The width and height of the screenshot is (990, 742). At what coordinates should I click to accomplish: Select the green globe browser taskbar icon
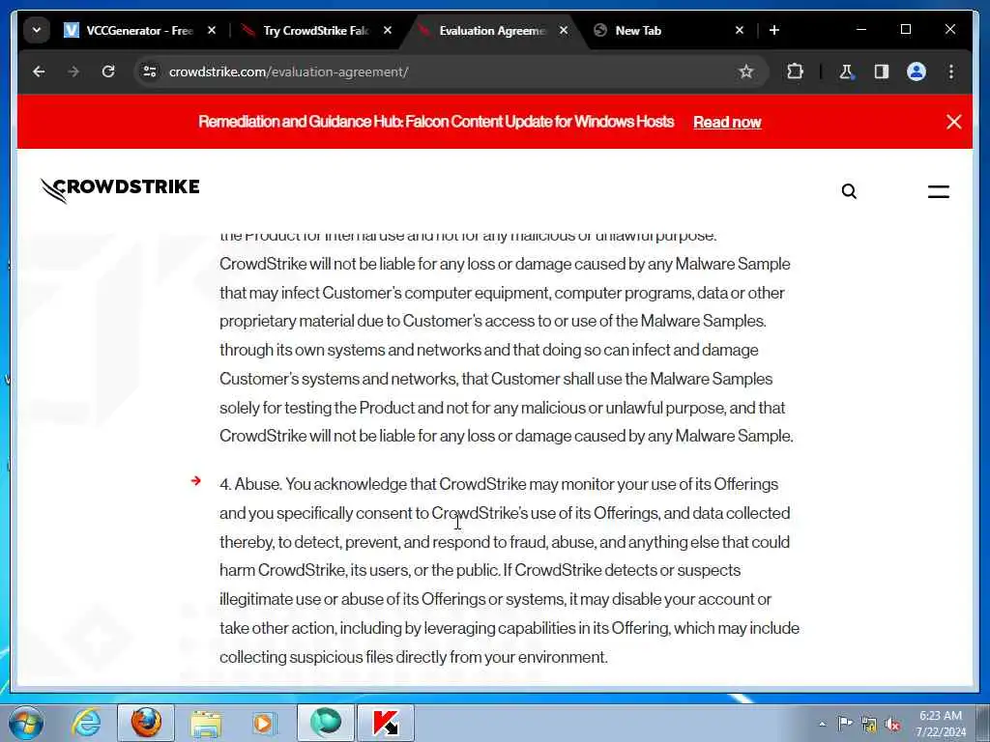326,723
